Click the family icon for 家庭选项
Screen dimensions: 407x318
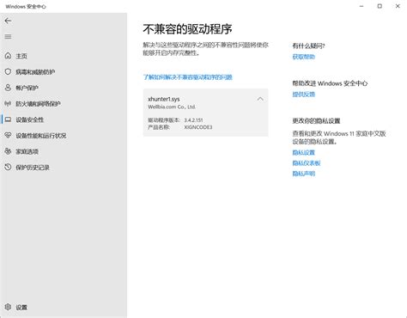[8, 151]
